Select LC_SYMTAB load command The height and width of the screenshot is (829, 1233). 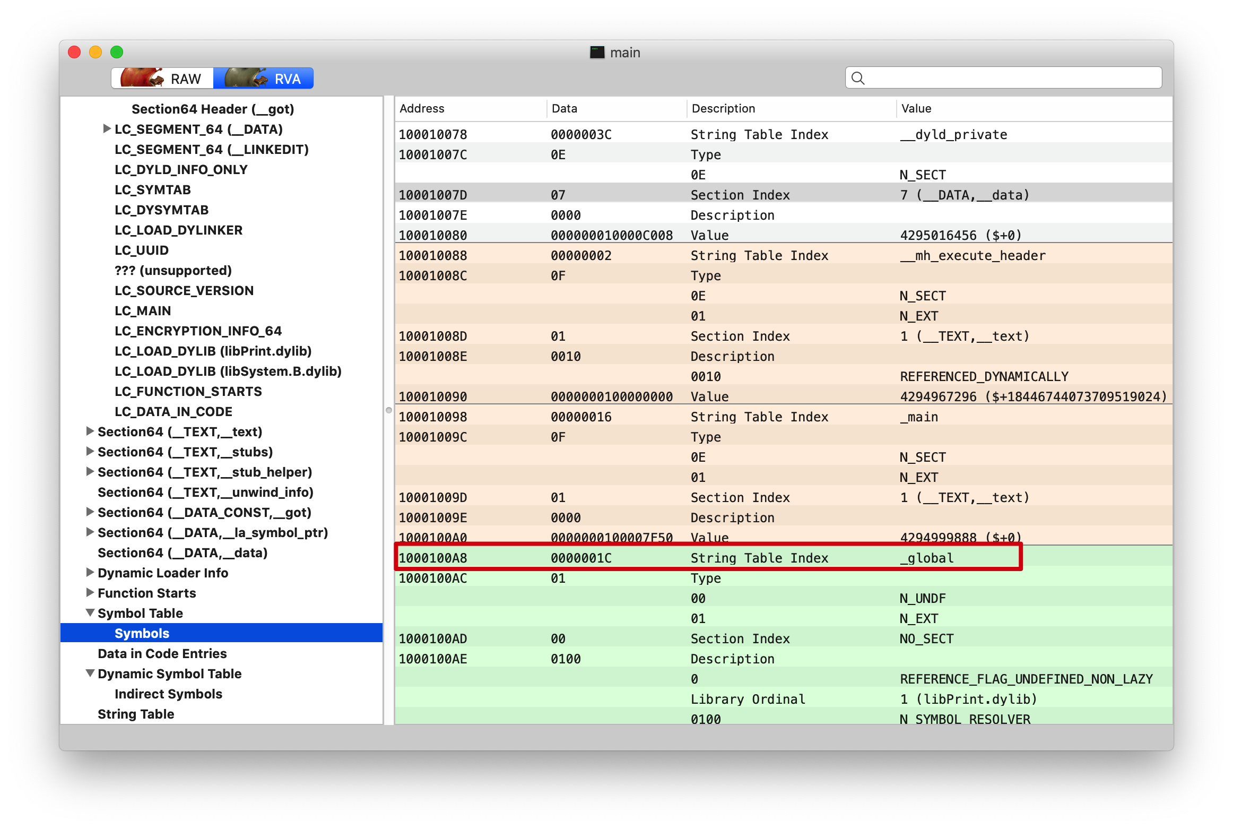click(x=153, y=189)
